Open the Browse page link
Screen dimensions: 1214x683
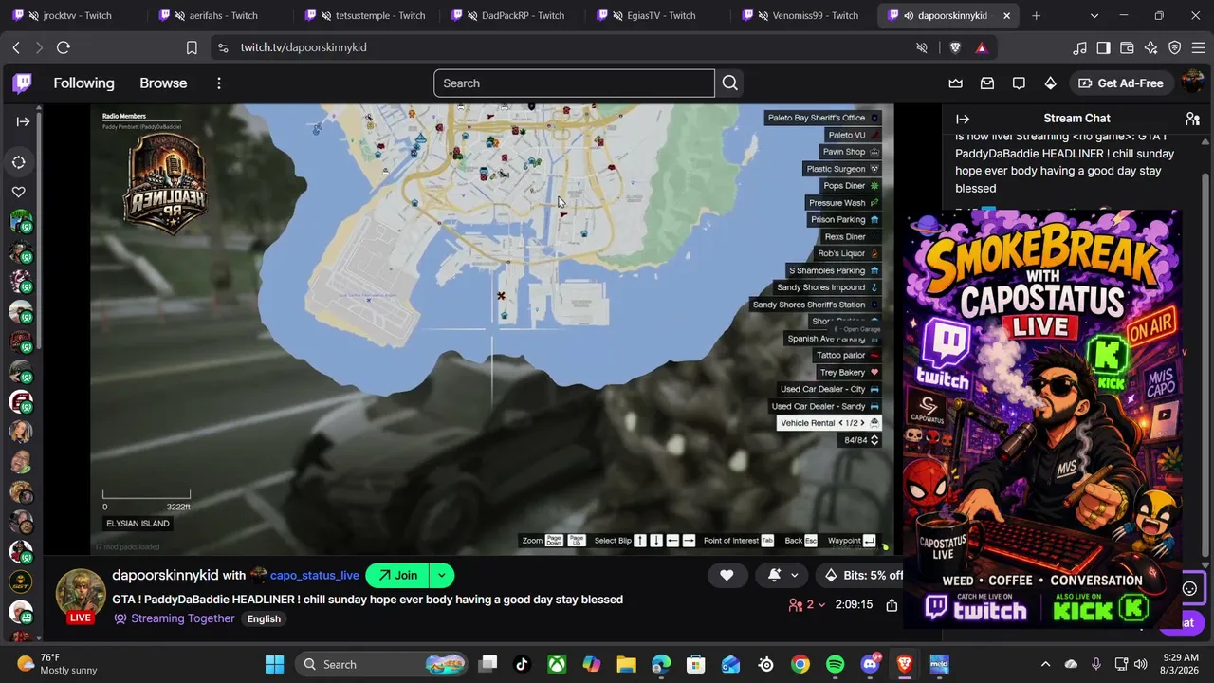click(x=163, y=83)
